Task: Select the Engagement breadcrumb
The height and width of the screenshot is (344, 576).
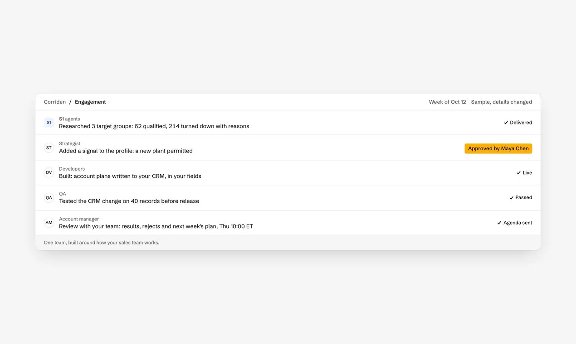Action: coord(90,102)
